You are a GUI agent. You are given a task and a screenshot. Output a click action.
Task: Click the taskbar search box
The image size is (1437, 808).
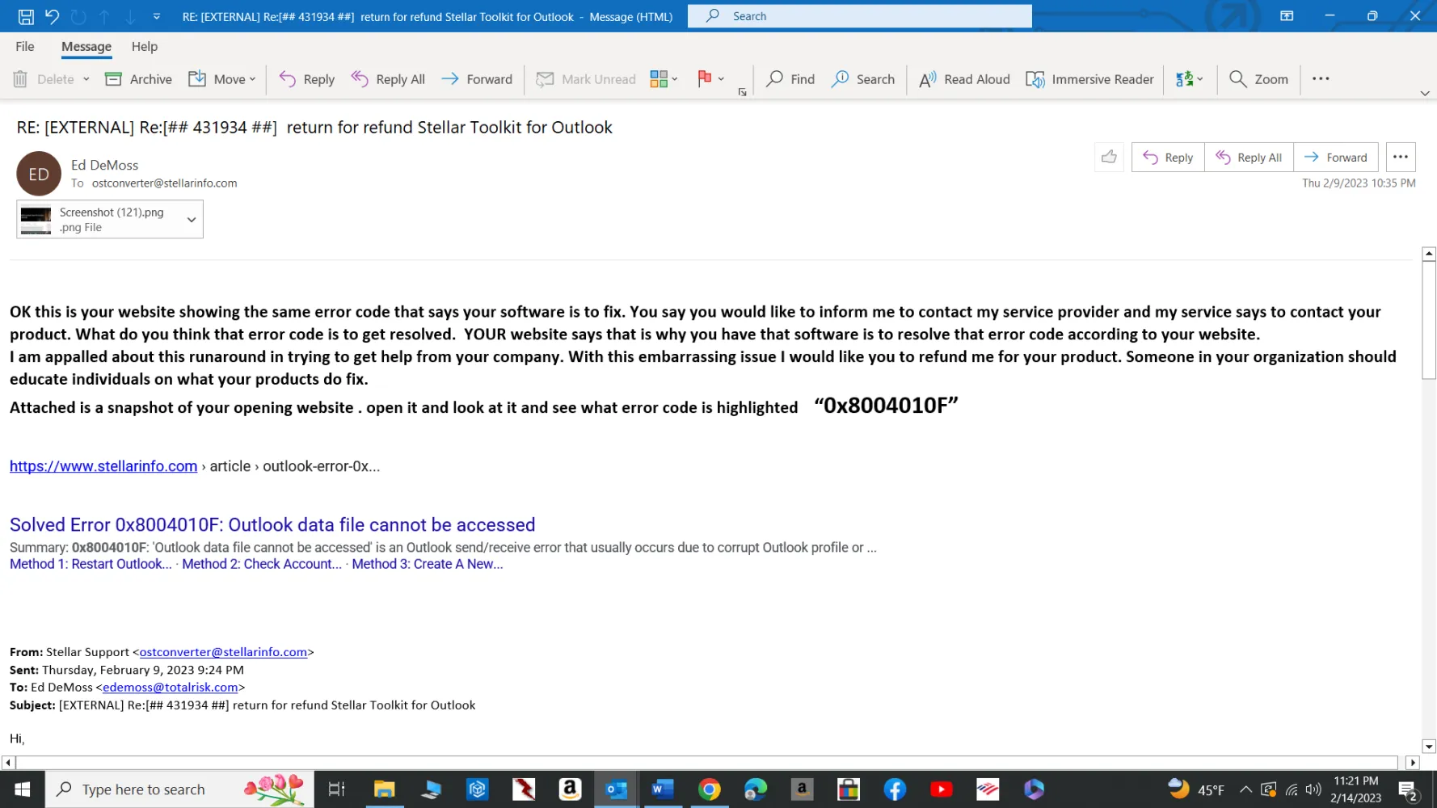[x=179, y=789]
